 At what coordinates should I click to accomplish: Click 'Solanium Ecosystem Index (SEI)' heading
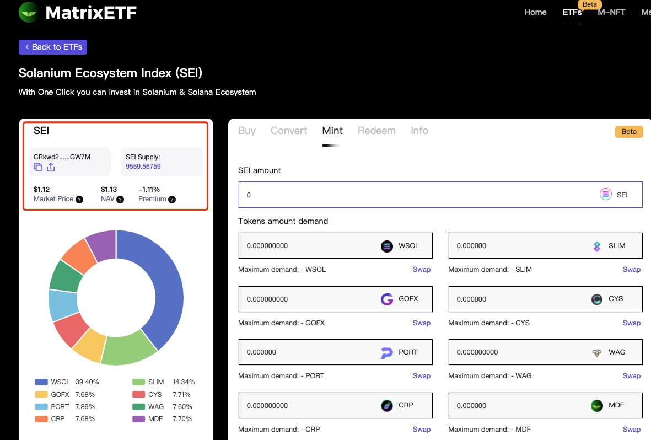110,73
